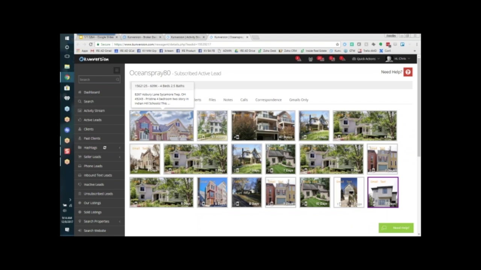Open the Hi, Chris user menu
The image size is (481, 270).
tap(398, 59)
